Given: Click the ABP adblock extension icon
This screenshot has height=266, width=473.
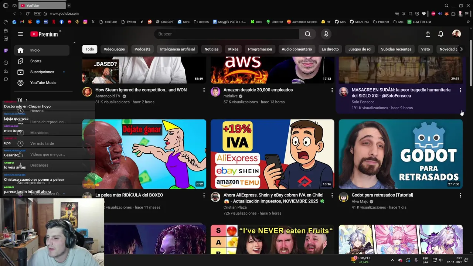Looking at the screenshot, I should [433, 14].
